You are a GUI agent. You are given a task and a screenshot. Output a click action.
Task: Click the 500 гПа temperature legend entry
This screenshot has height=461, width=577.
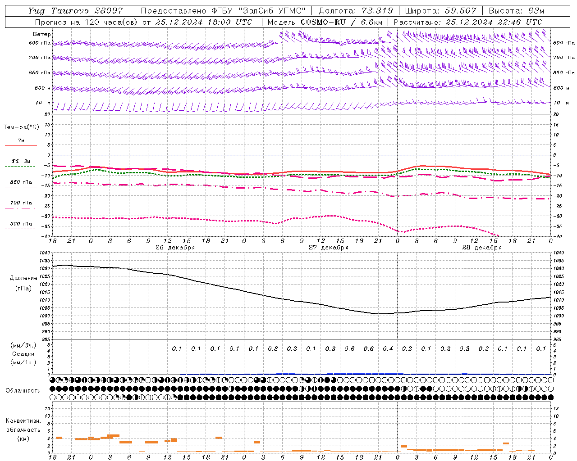coord(21,224)
